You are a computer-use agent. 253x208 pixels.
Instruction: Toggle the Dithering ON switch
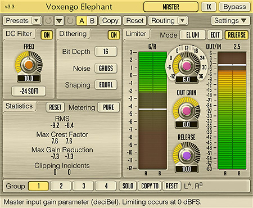(x=114, y=35)
